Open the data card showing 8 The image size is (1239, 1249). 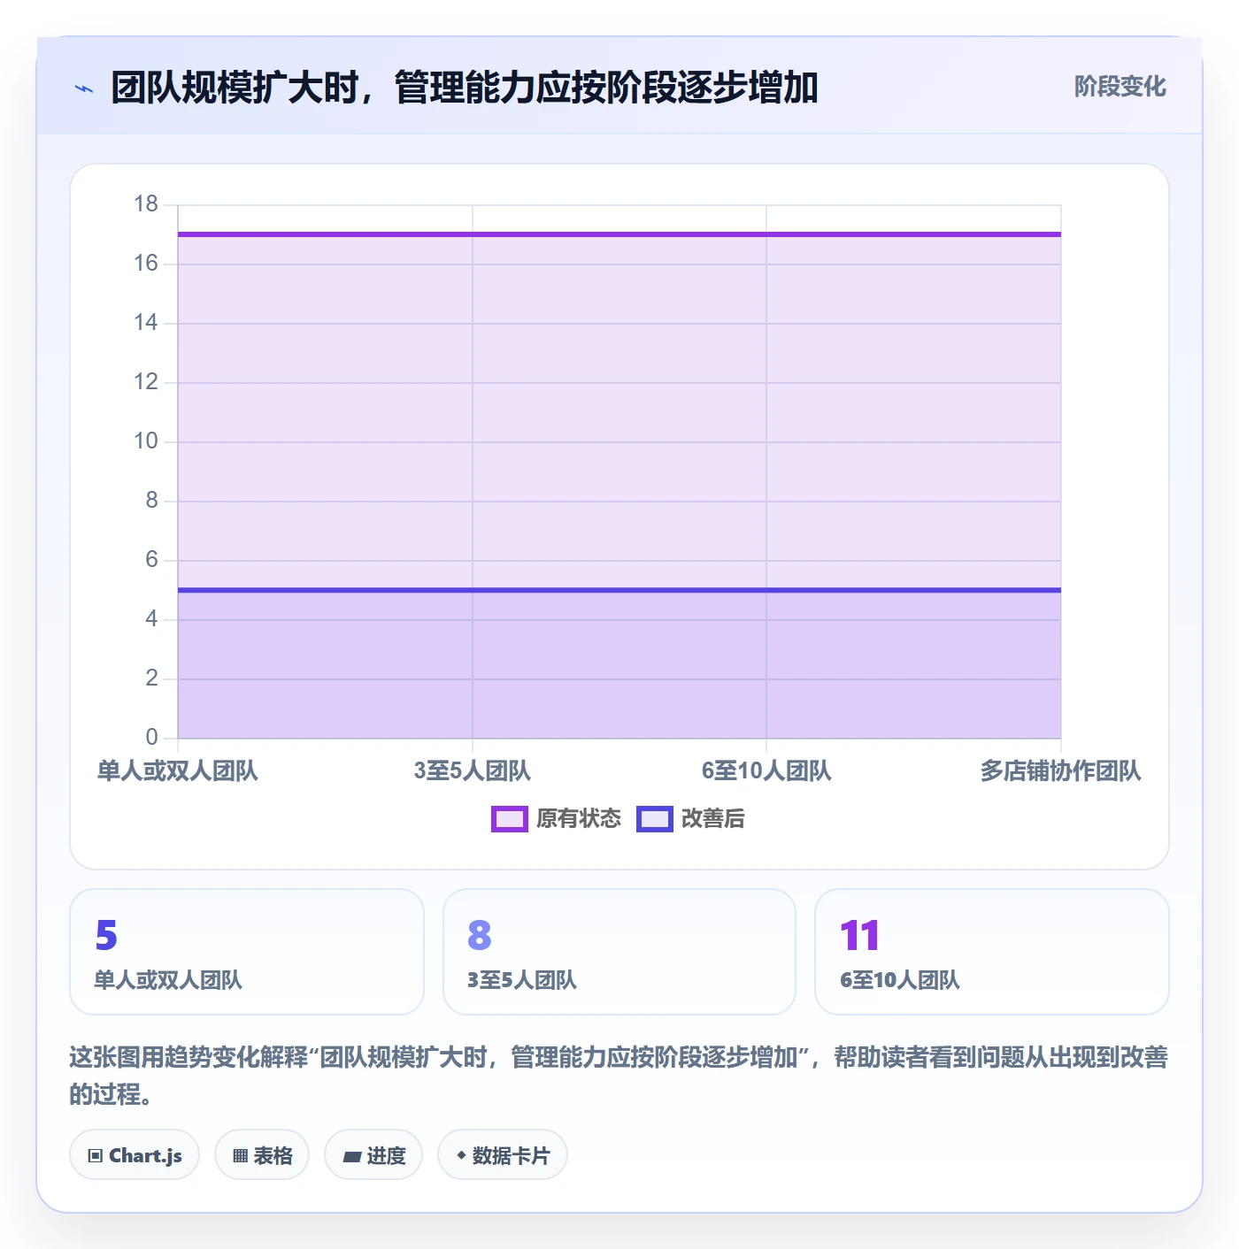(619, 952)
